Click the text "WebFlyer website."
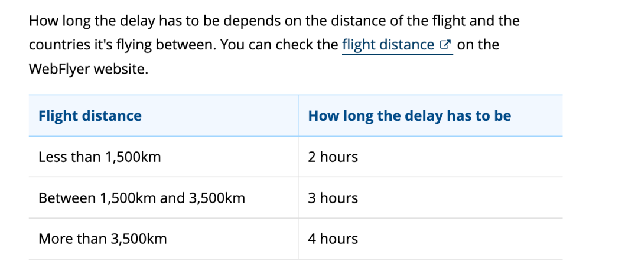The image size is (638, 268). tap(89, 70)
